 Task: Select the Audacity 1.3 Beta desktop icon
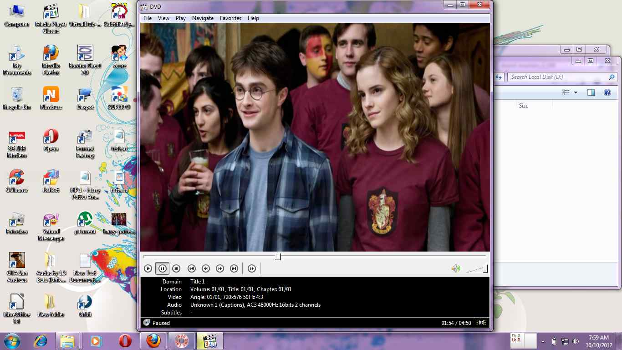tap(51, 268)
